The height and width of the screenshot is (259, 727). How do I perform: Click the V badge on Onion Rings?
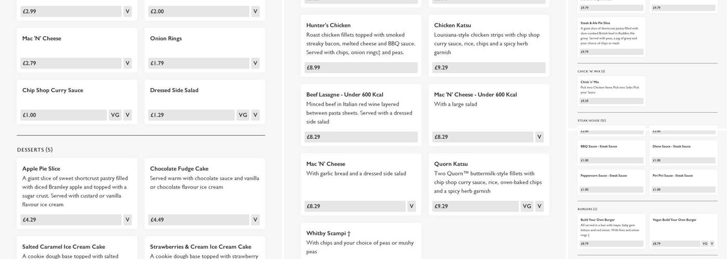pos(255,63)
